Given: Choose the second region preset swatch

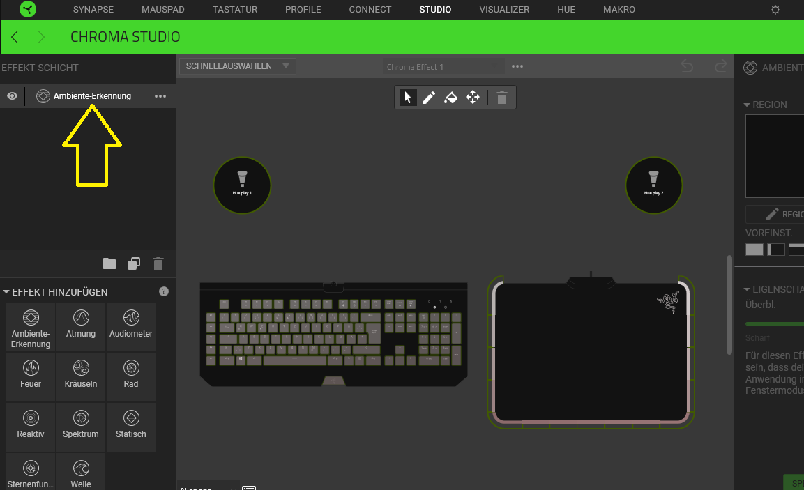Looking at the screenshot, I should 776,250.
